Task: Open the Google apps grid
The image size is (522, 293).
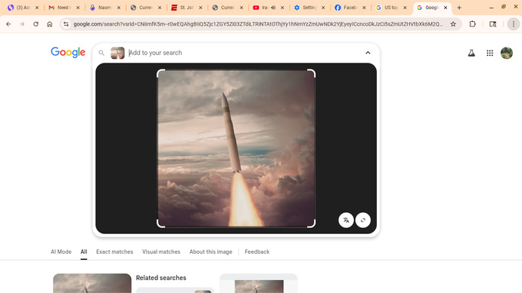Action: pyautogui.click(x=489, y=53)
